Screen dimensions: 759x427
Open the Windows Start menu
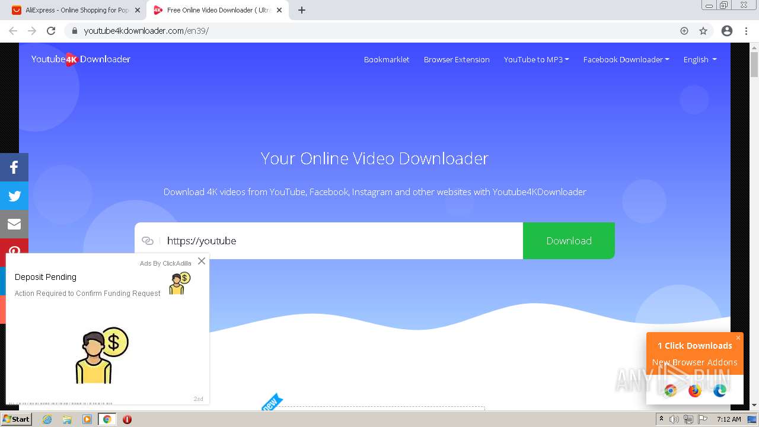(16, 419)
